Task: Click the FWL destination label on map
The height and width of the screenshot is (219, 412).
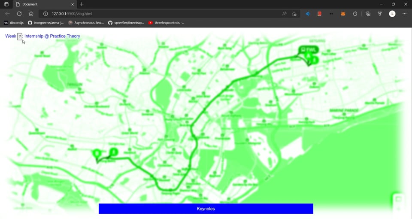Action: pyautogui.click(x=309, y=50)
